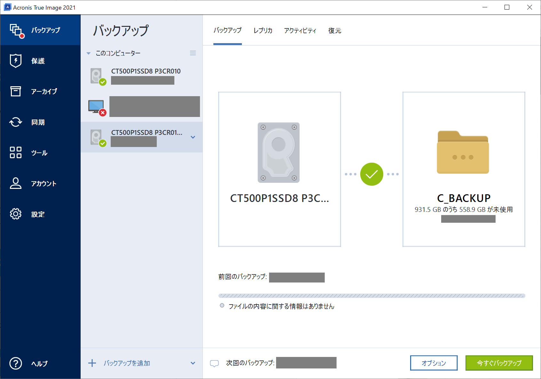The image size is (541, 379).
Task: Click the CT500P1SSD8 P3C... source panel title
Action: point(280,198)
